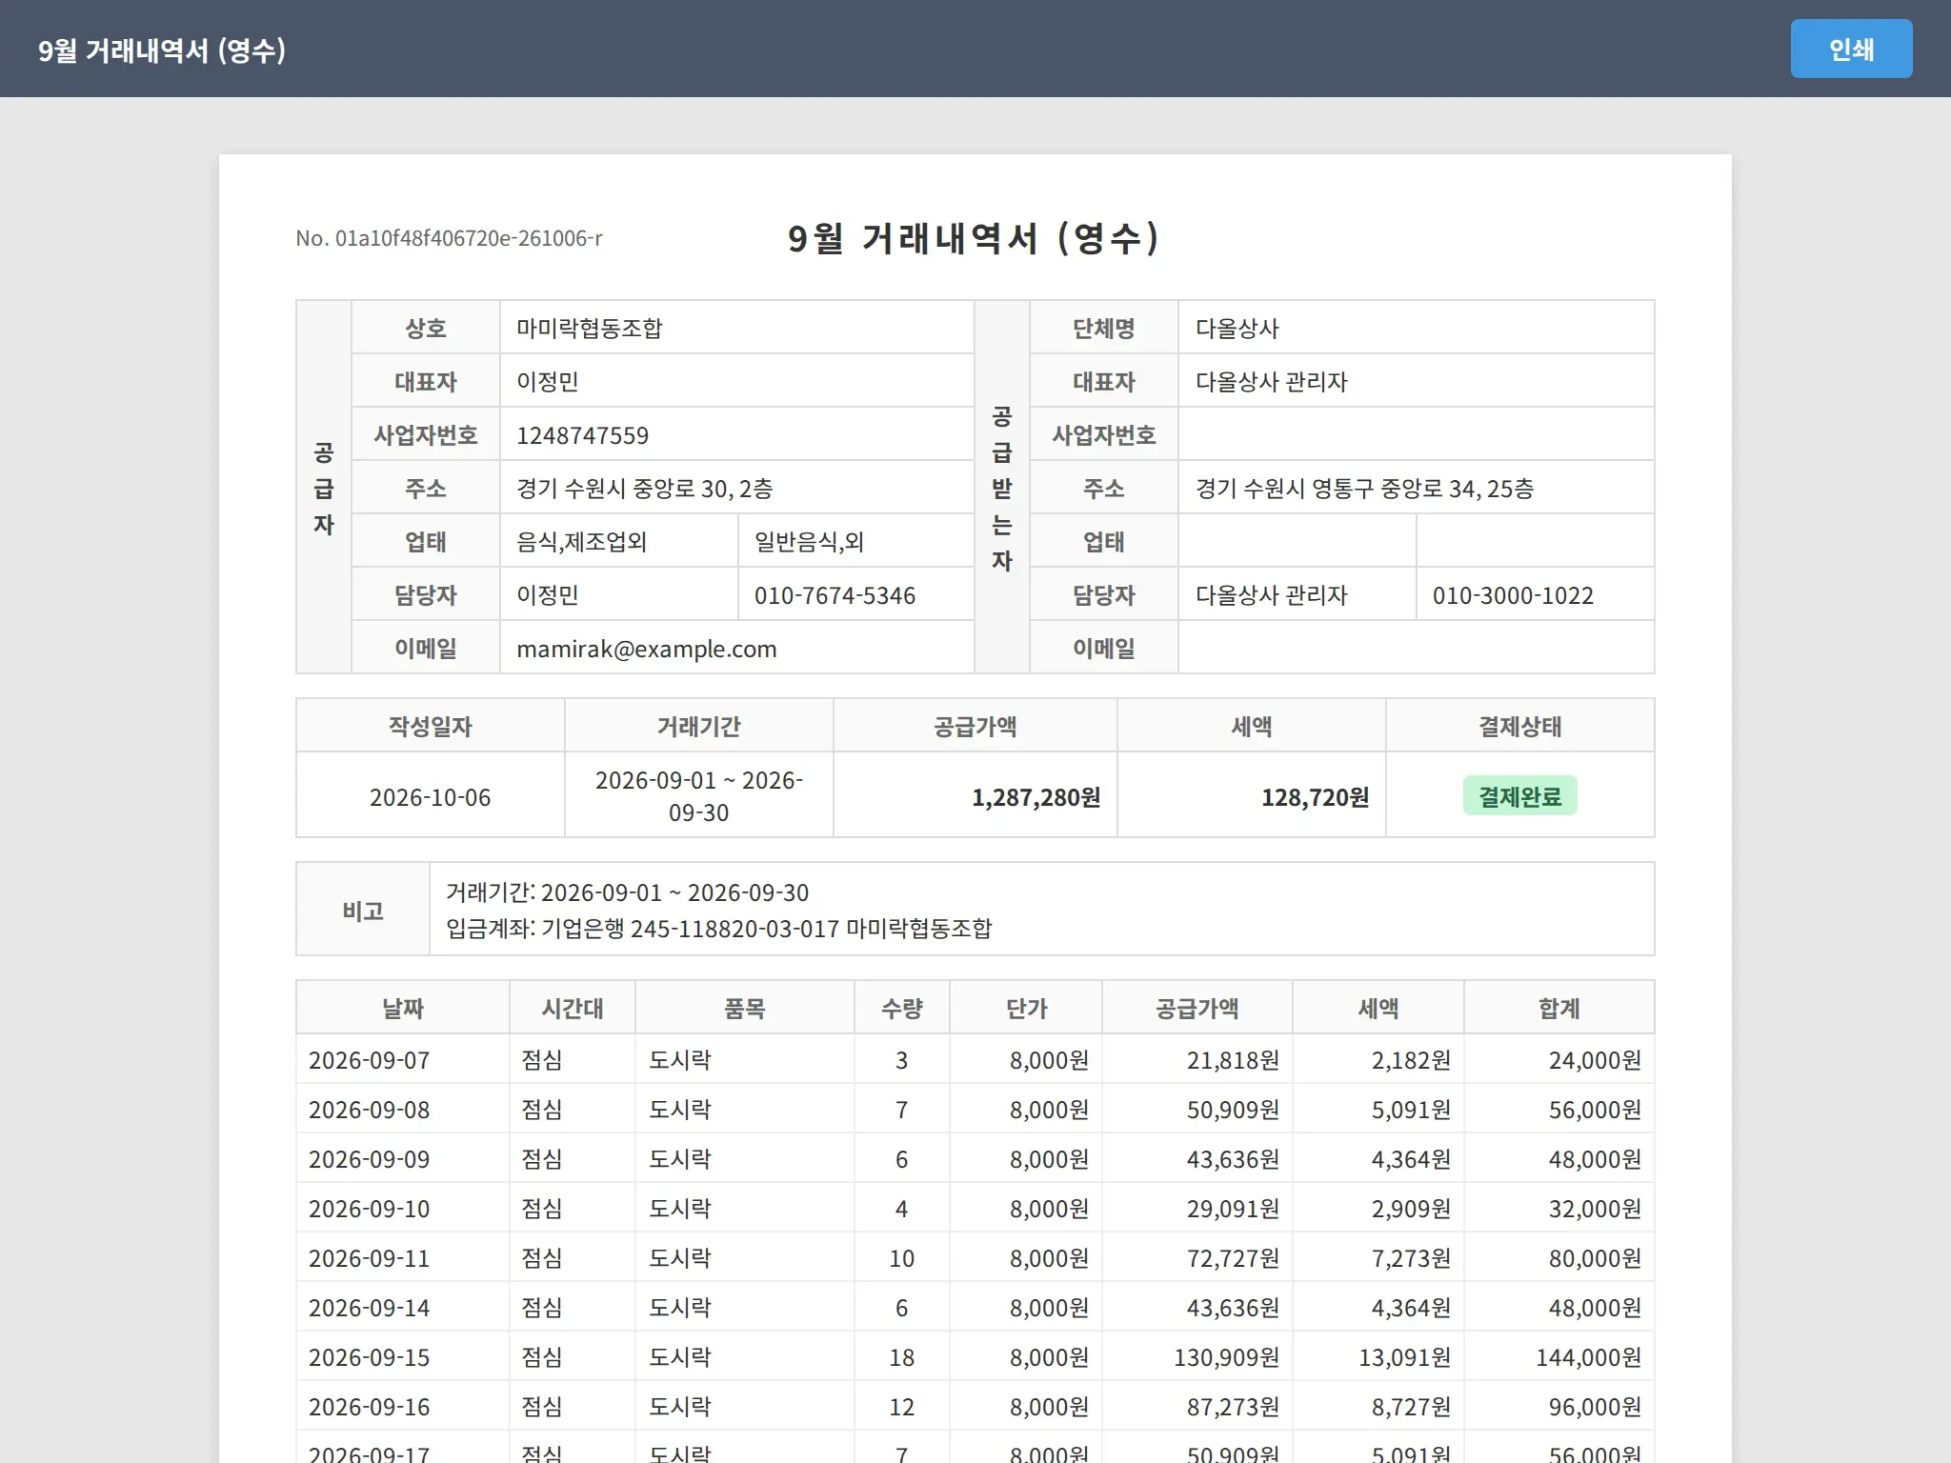Screen dimensions: 1951x1463
Task: Click the 날짜 column header
Action: pos(402,1009)
